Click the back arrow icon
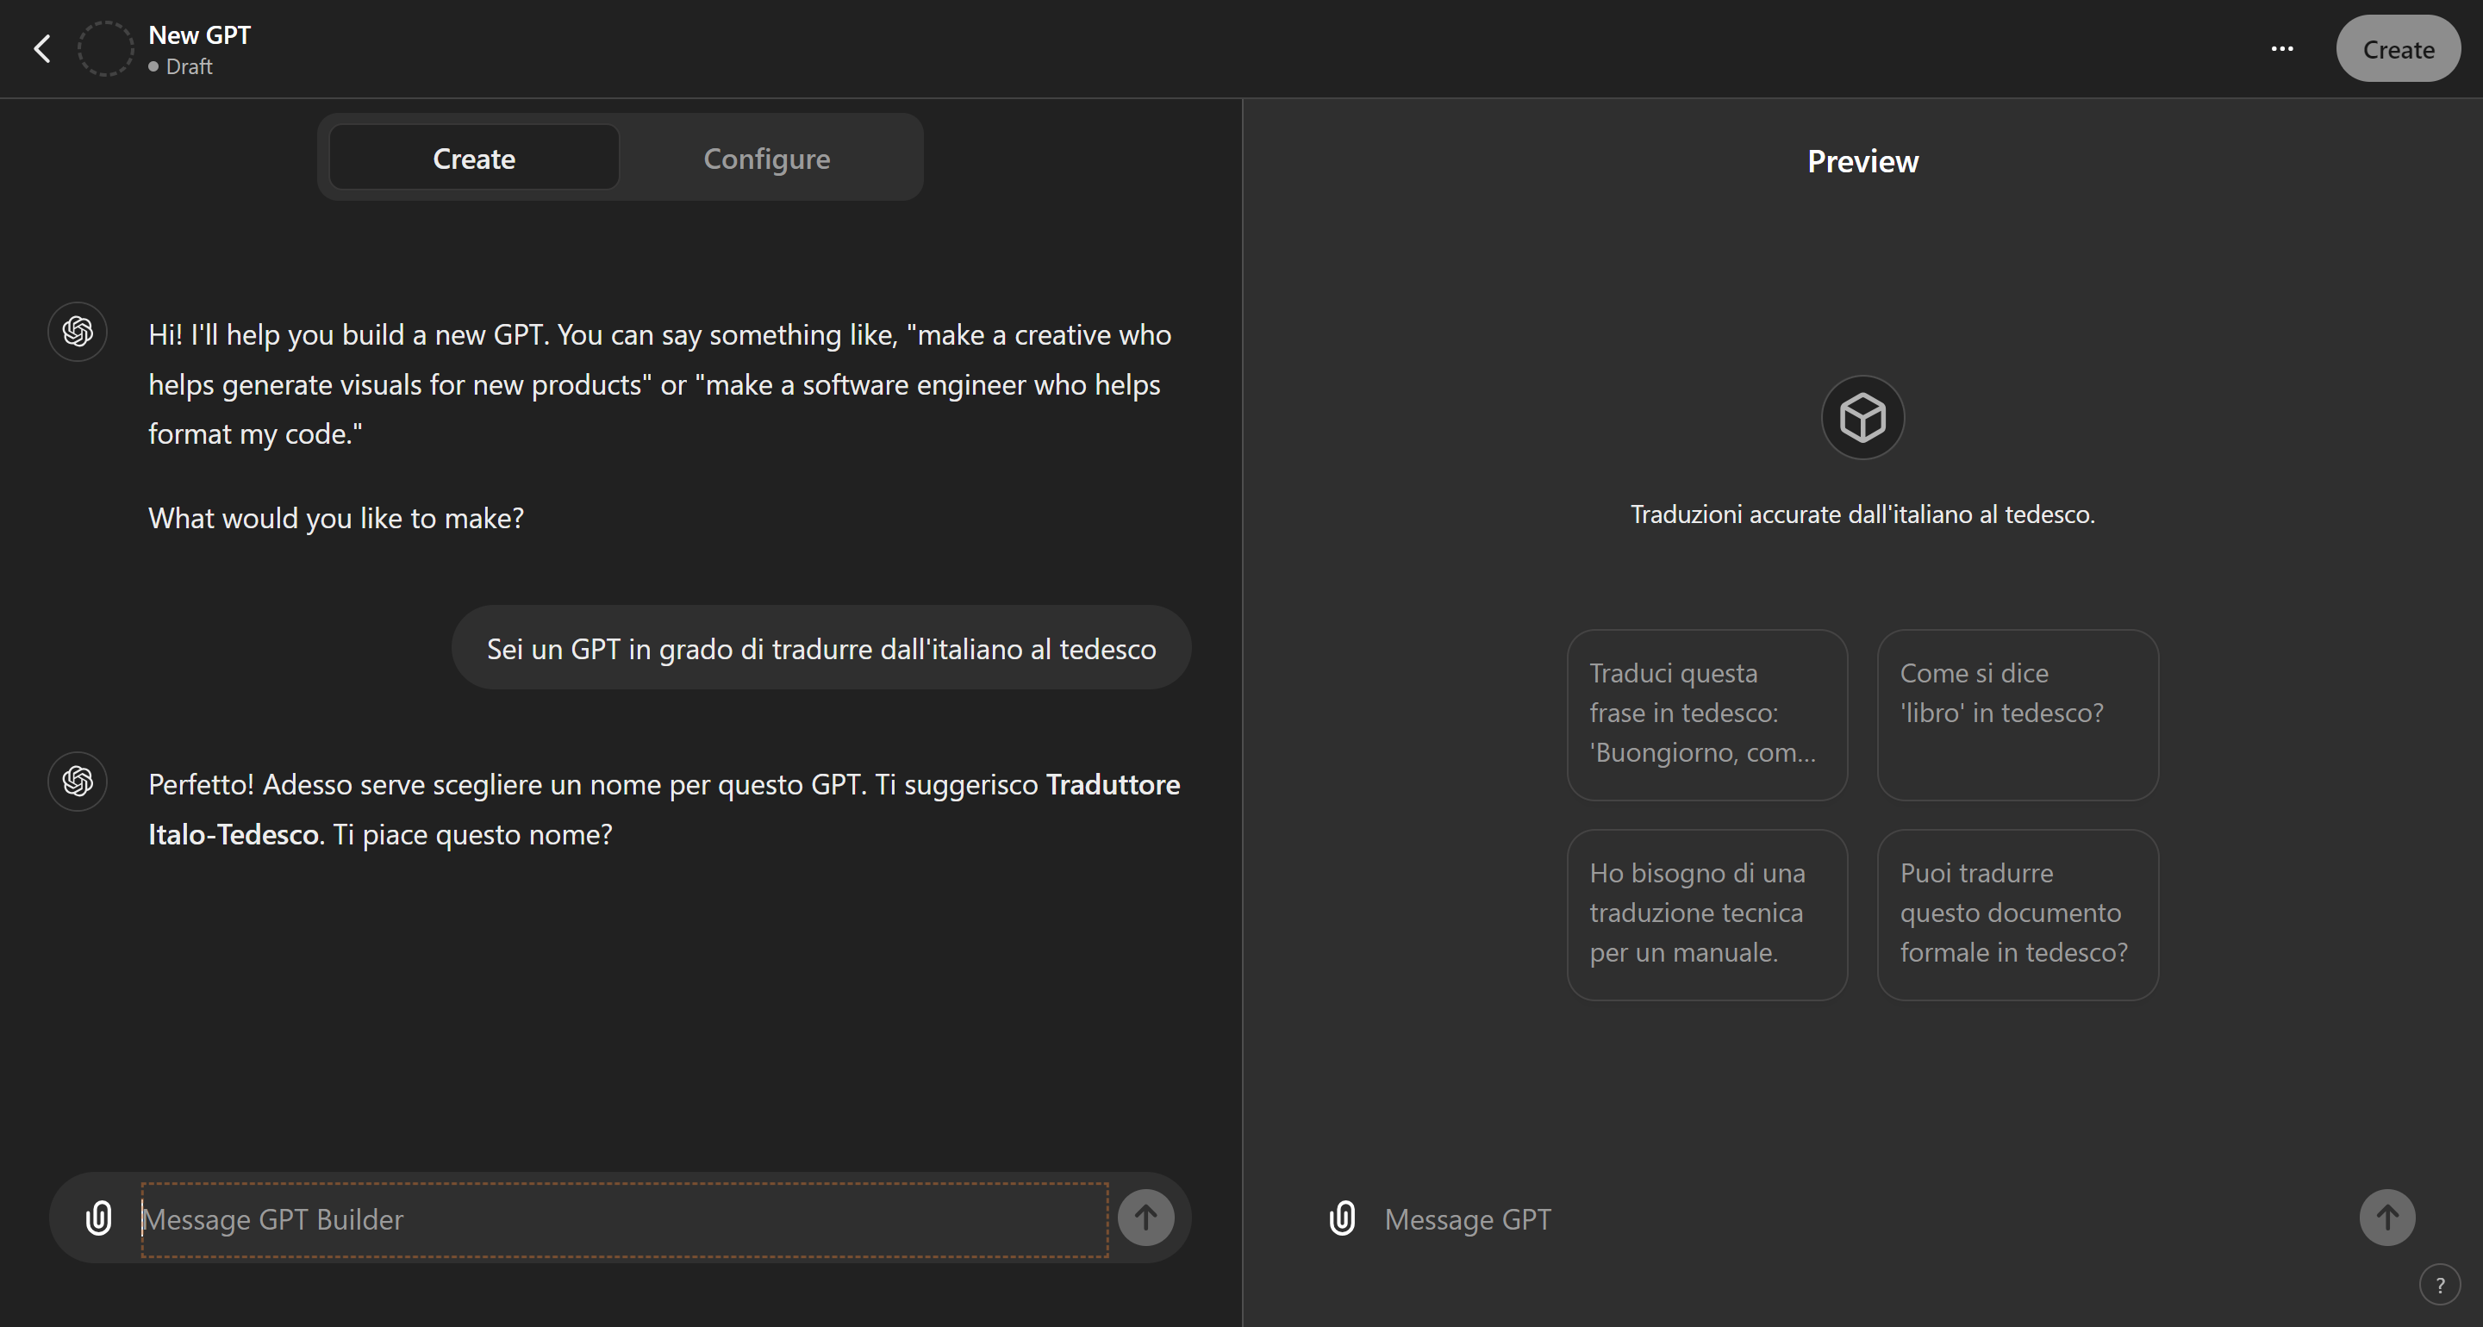 41,49
